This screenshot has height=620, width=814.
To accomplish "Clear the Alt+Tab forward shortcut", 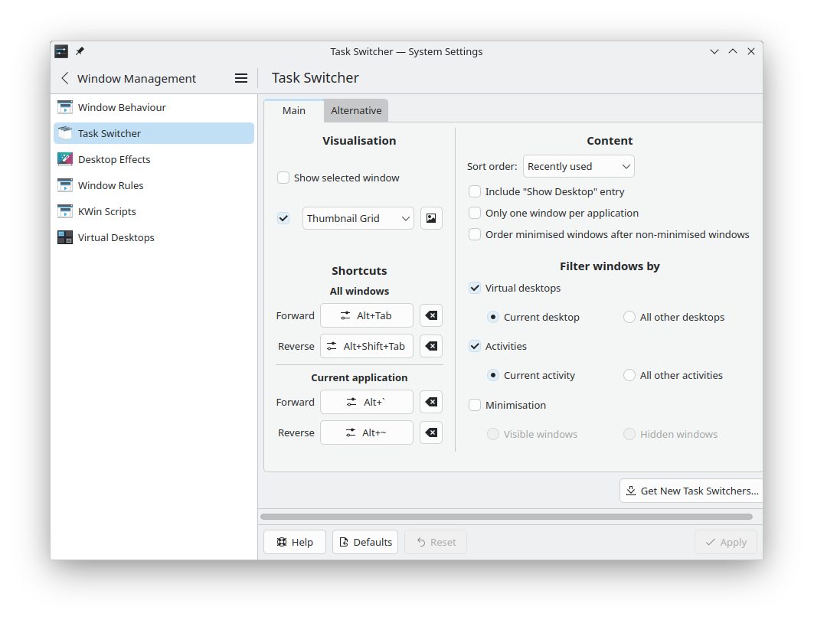I will click(x=431, y=315).
